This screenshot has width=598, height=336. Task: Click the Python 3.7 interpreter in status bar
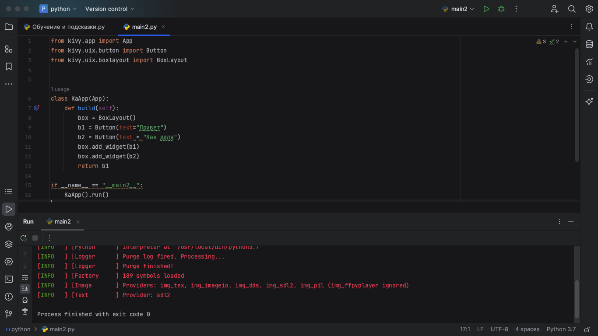pyautogui.click(x=561, y=329)
